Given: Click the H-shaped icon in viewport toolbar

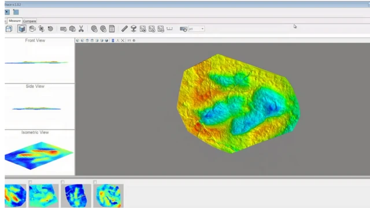Looking at the screenshot, I should click(129, 40).
